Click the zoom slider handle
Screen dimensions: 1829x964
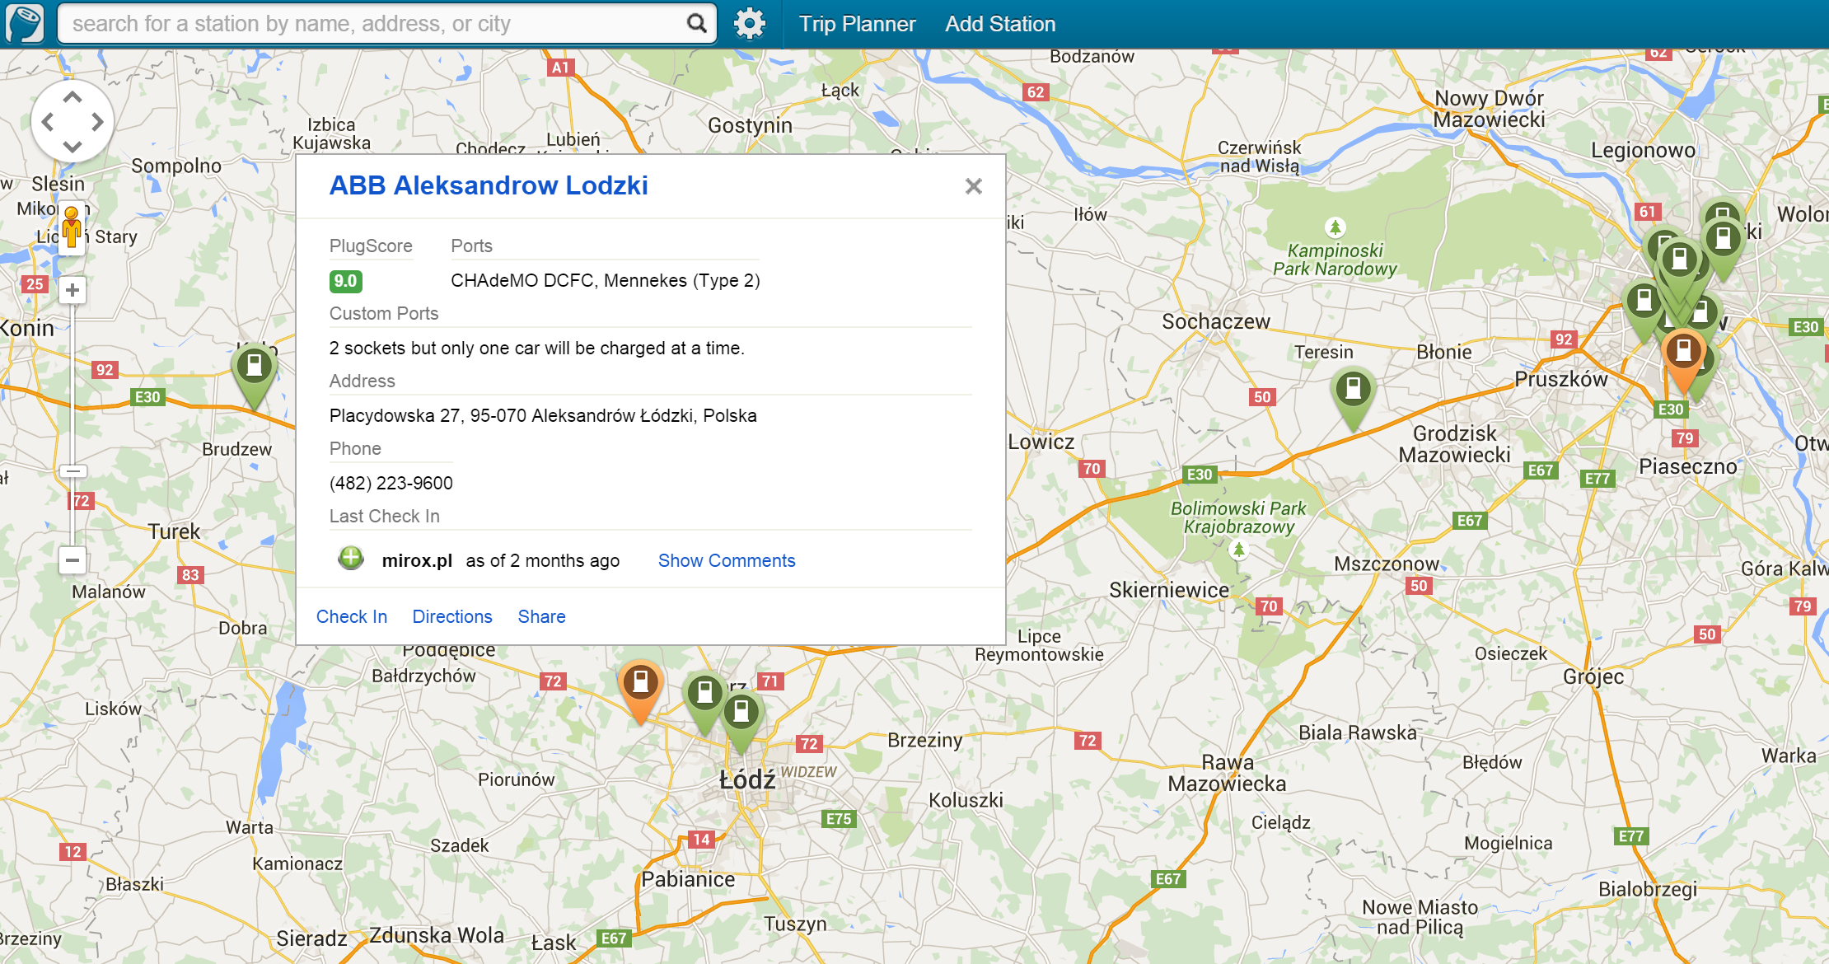(73, 471)
